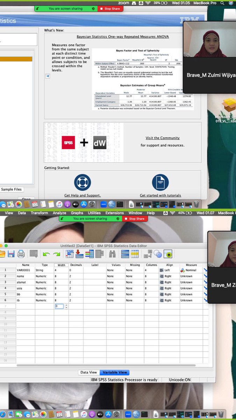Select the variable name cell 'bb'
The image size is (236, 420).
26,294
